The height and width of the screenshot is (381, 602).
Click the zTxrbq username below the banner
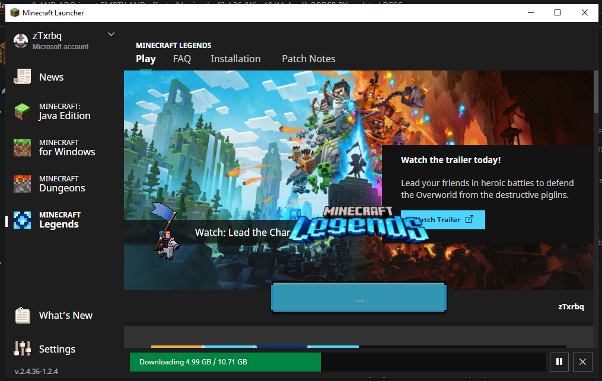pos(571,306)
